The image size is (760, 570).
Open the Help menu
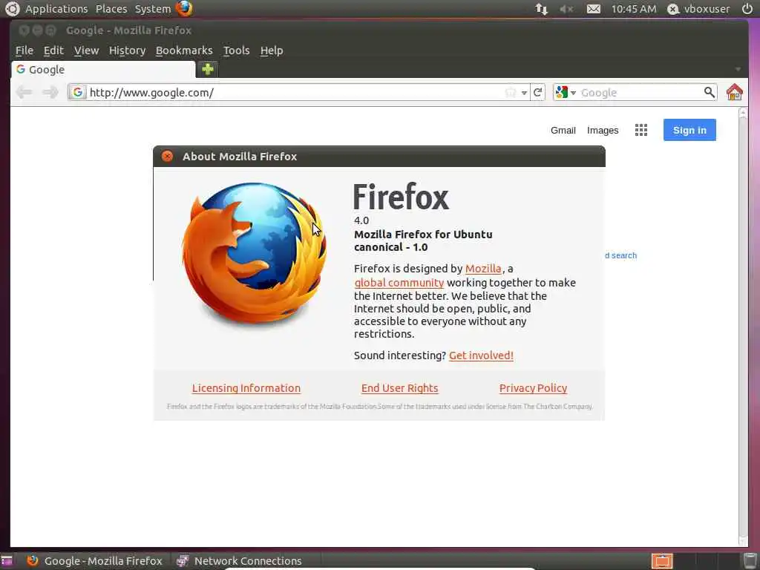[x=272, y=50]
